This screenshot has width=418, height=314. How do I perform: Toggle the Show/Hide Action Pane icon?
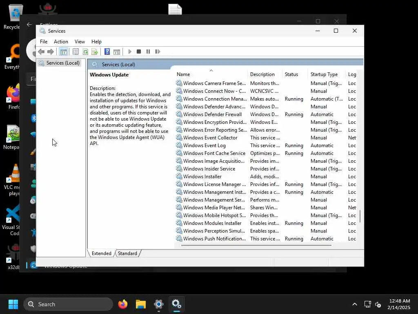point(117,52)
